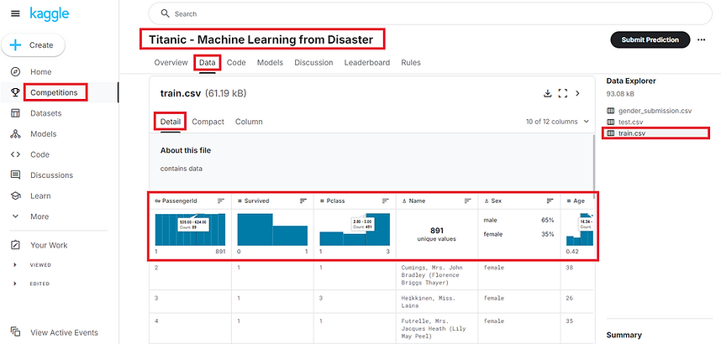Click the Kaggle logo
Screen dimensions: 721x344
tap(50, 13)
